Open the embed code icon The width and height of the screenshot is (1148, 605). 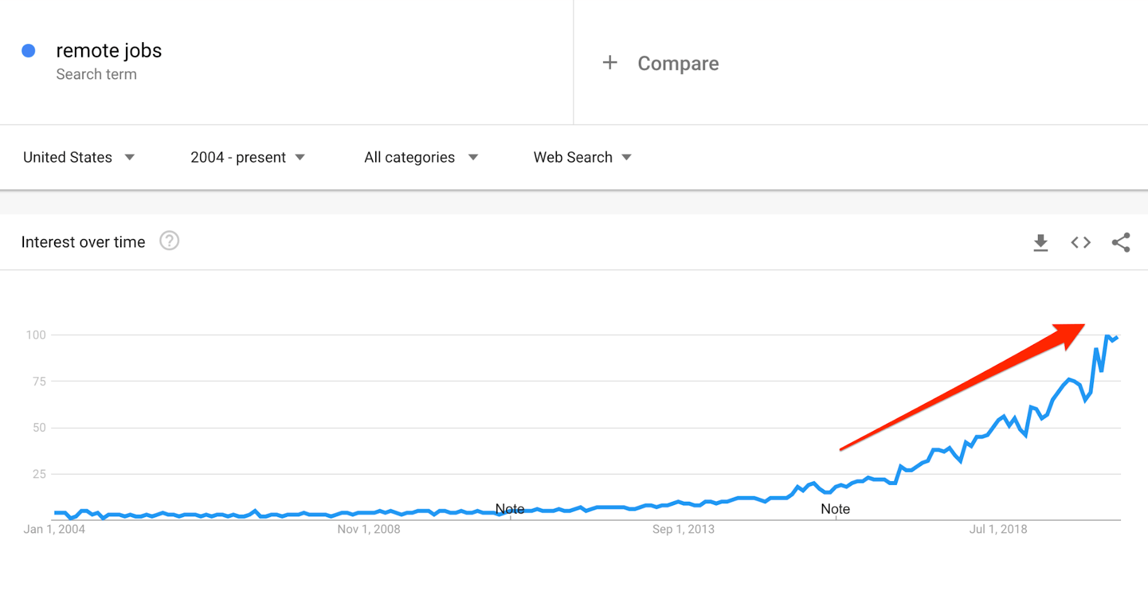pyautogui.click(x=1081, y=242)
